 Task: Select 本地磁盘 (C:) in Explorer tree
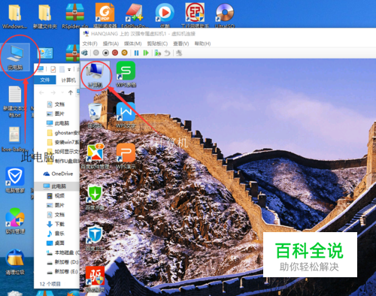pos(63,252)
